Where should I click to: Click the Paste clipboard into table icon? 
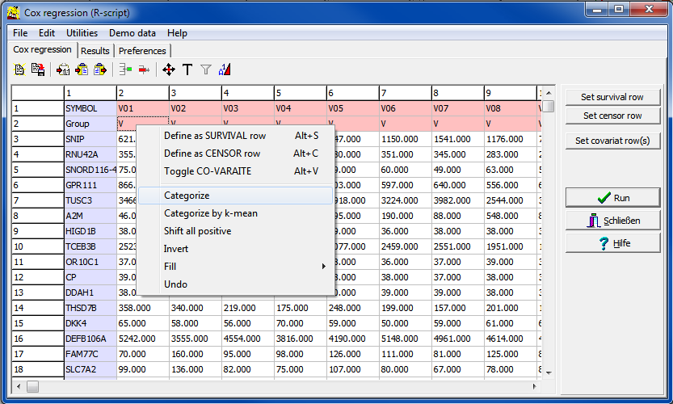click(x=82, y=69)
